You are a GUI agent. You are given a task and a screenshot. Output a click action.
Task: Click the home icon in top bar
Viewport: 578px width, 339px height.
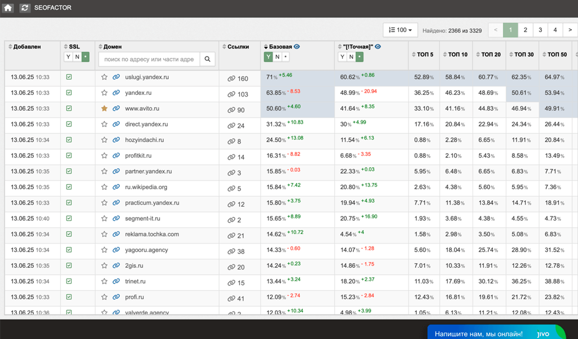coord(8,8)
